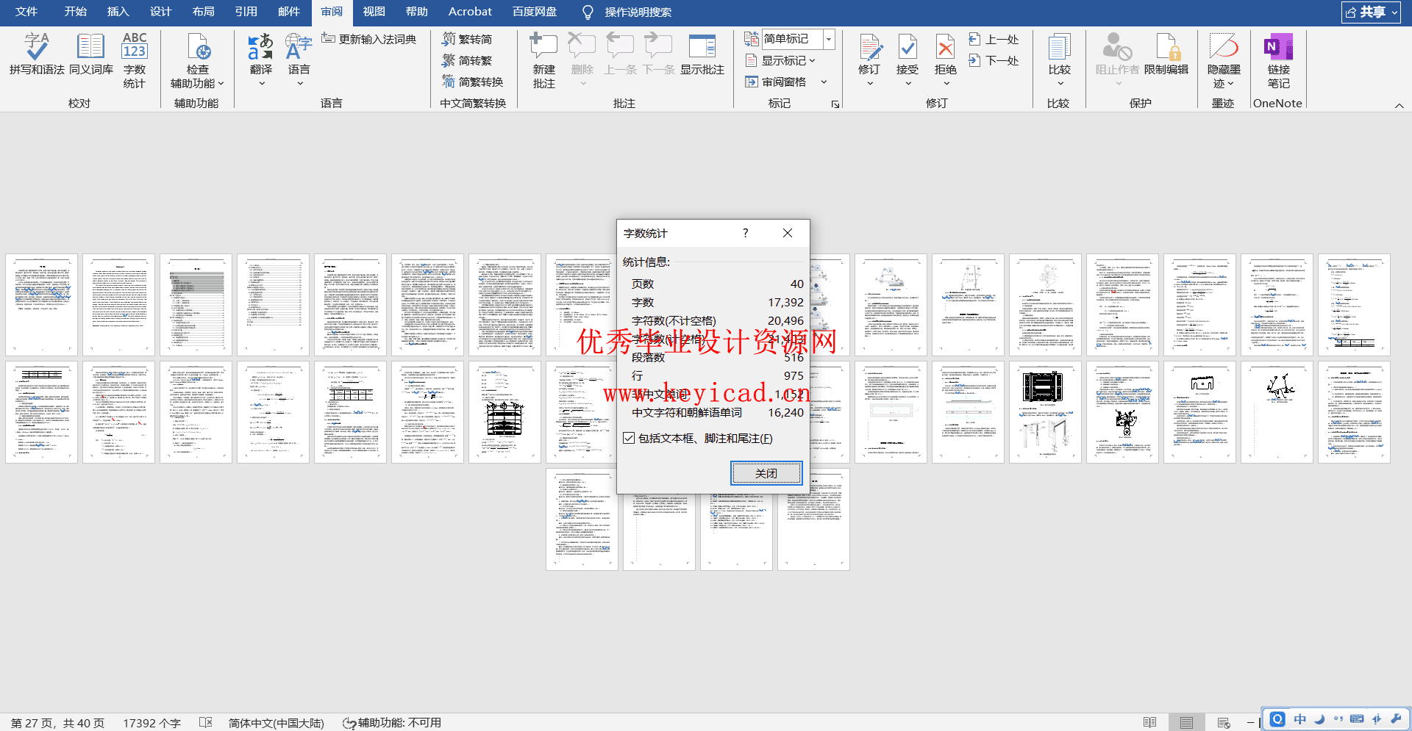Switch to the Layout (布局) tab

coord(203,12)
